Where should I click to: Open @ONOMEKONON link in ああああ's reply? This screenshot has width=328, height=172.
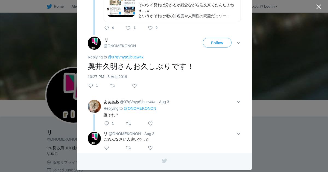click(140, 108)
